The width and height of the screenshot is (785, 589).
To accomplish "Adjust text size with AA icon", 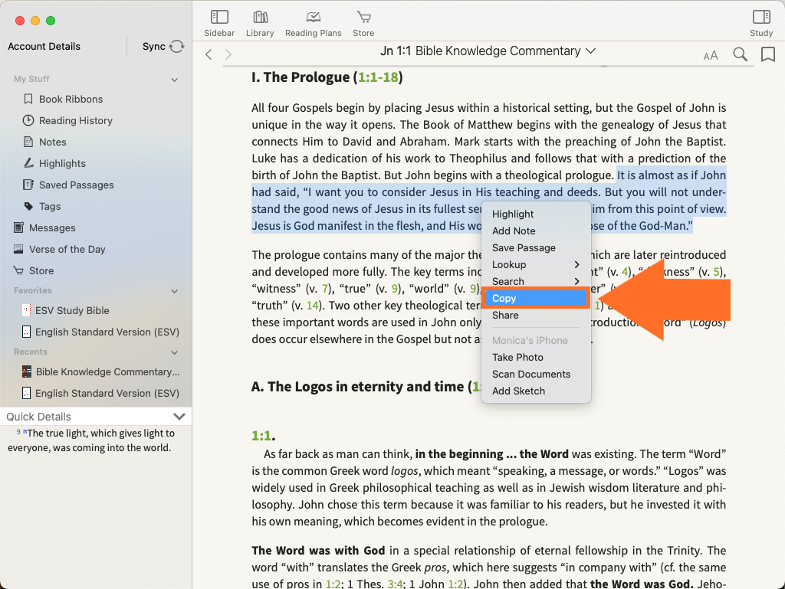I will pyautogui.click(x=711, y=55).
